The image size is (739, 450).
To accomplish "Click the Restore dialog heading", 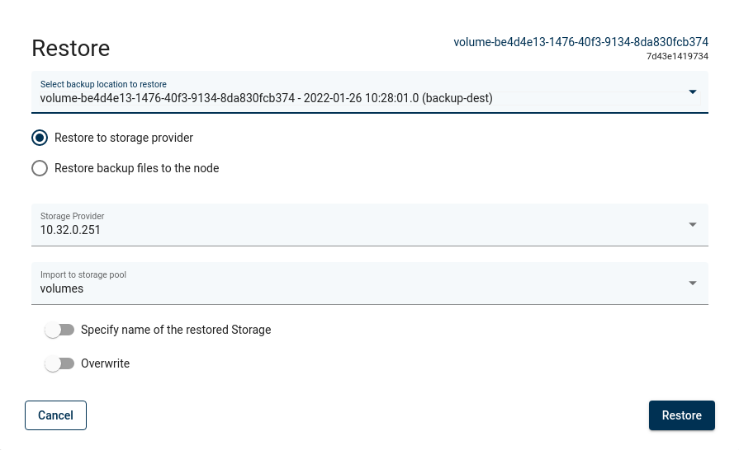I will [71, 48].
